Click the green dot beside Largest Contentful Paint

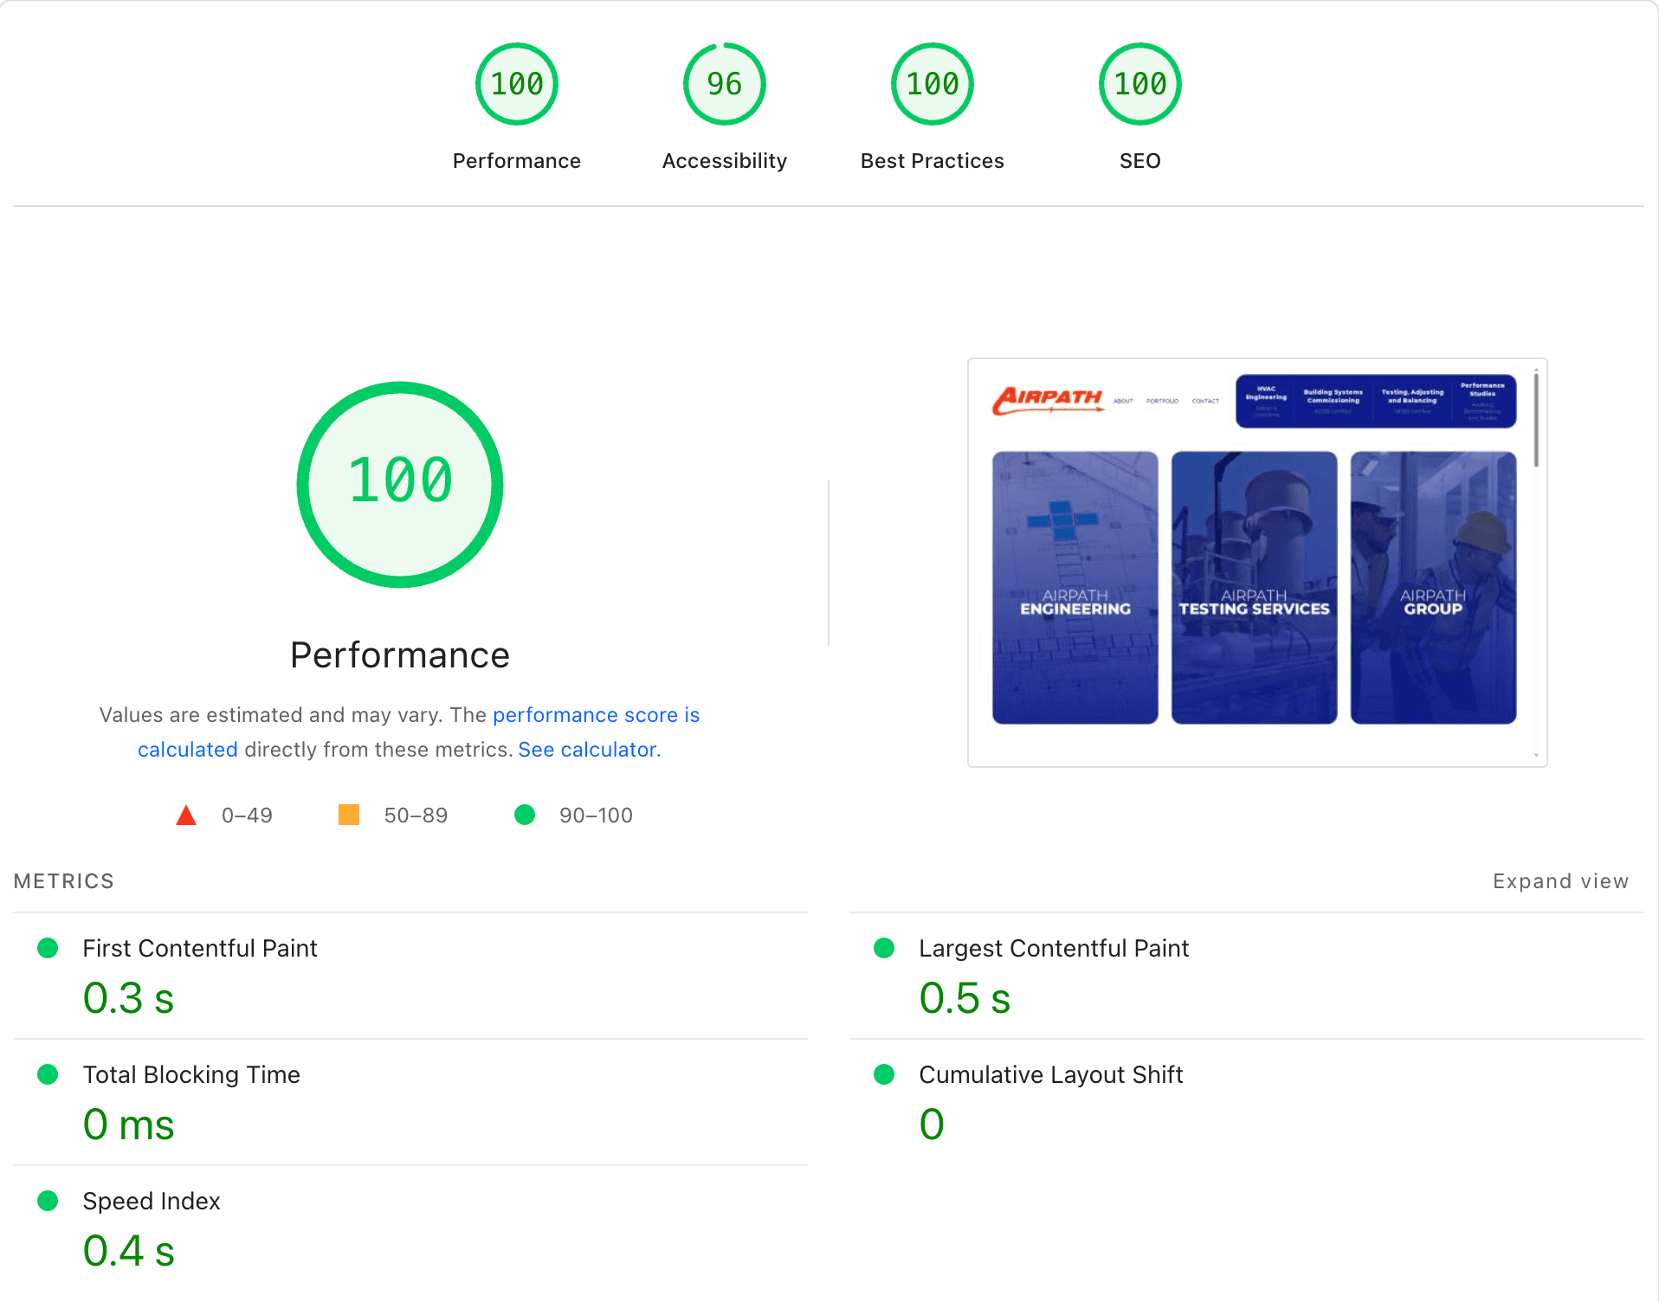click(884, 948)
